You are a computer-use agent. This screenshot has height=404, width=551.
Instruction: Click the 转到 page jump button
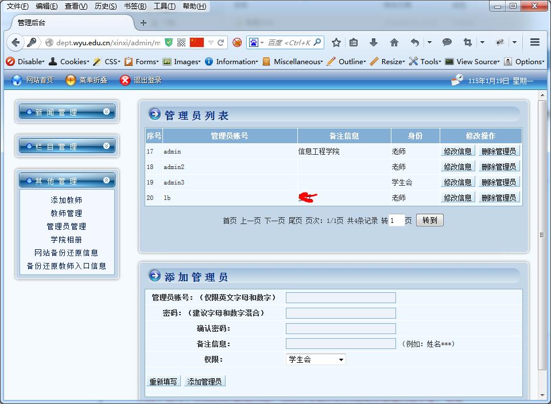(x=430, y=220)
